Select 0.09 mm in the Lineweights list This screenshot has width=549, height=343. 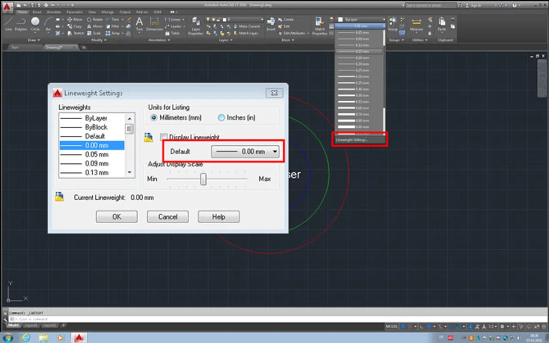tap(97, 163)
